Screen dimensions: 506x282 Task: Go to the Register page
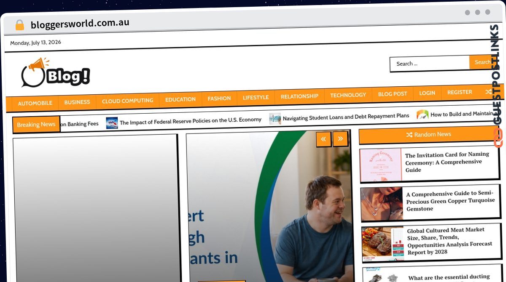coord(460,92)
